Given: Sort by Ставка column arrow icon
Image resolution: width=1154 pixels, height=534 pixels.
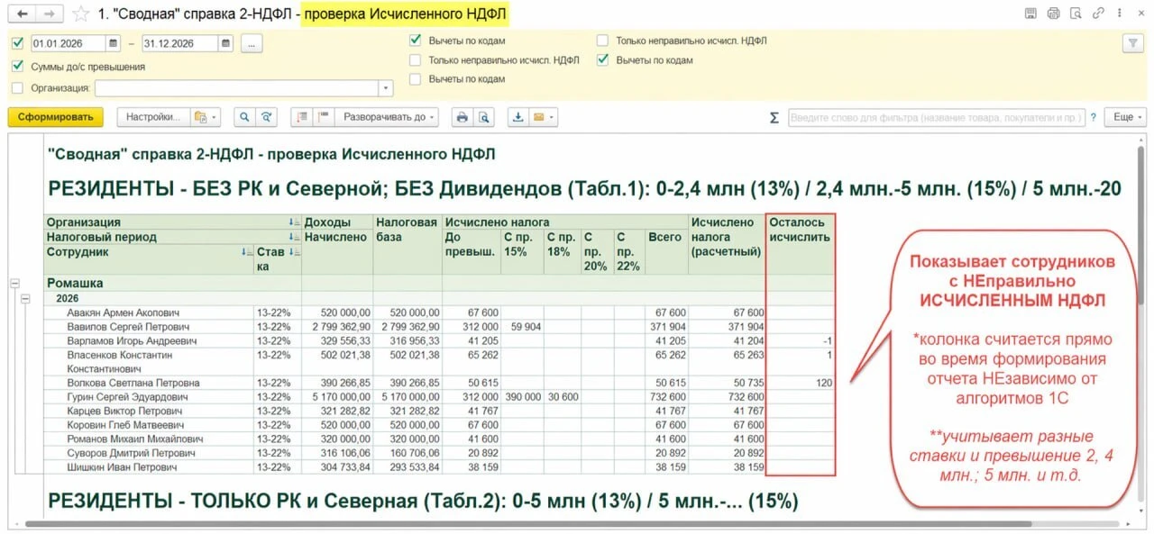Looking at the screenshot, I should pos(293,252).
